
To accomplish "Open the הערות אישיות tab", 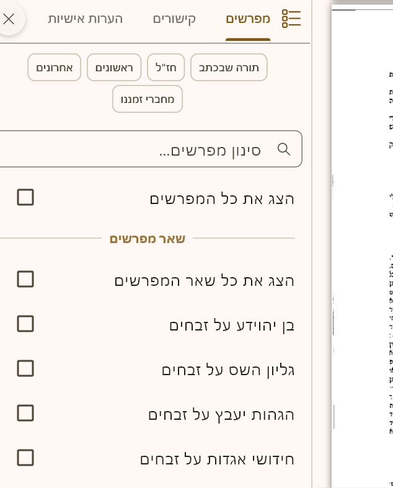I will click(x=86, y=19).
